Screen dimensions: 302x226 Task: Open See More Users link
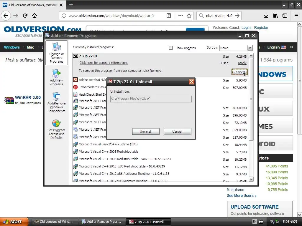click(242, 196)
